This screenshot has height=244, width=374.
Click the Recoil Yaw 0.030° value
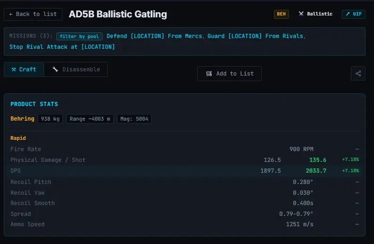(x=303, y=192)
